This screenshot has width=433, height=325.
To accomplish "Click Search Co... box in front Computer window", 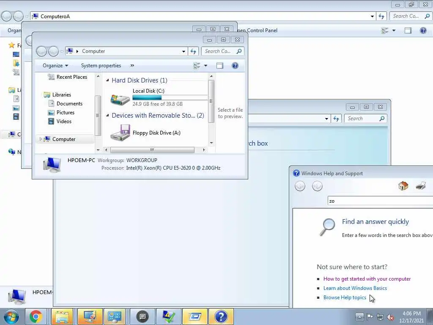I will pos(222,51).
